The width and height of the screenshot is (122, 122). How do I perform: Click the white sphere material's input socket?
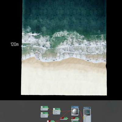(x=71, y=111)
